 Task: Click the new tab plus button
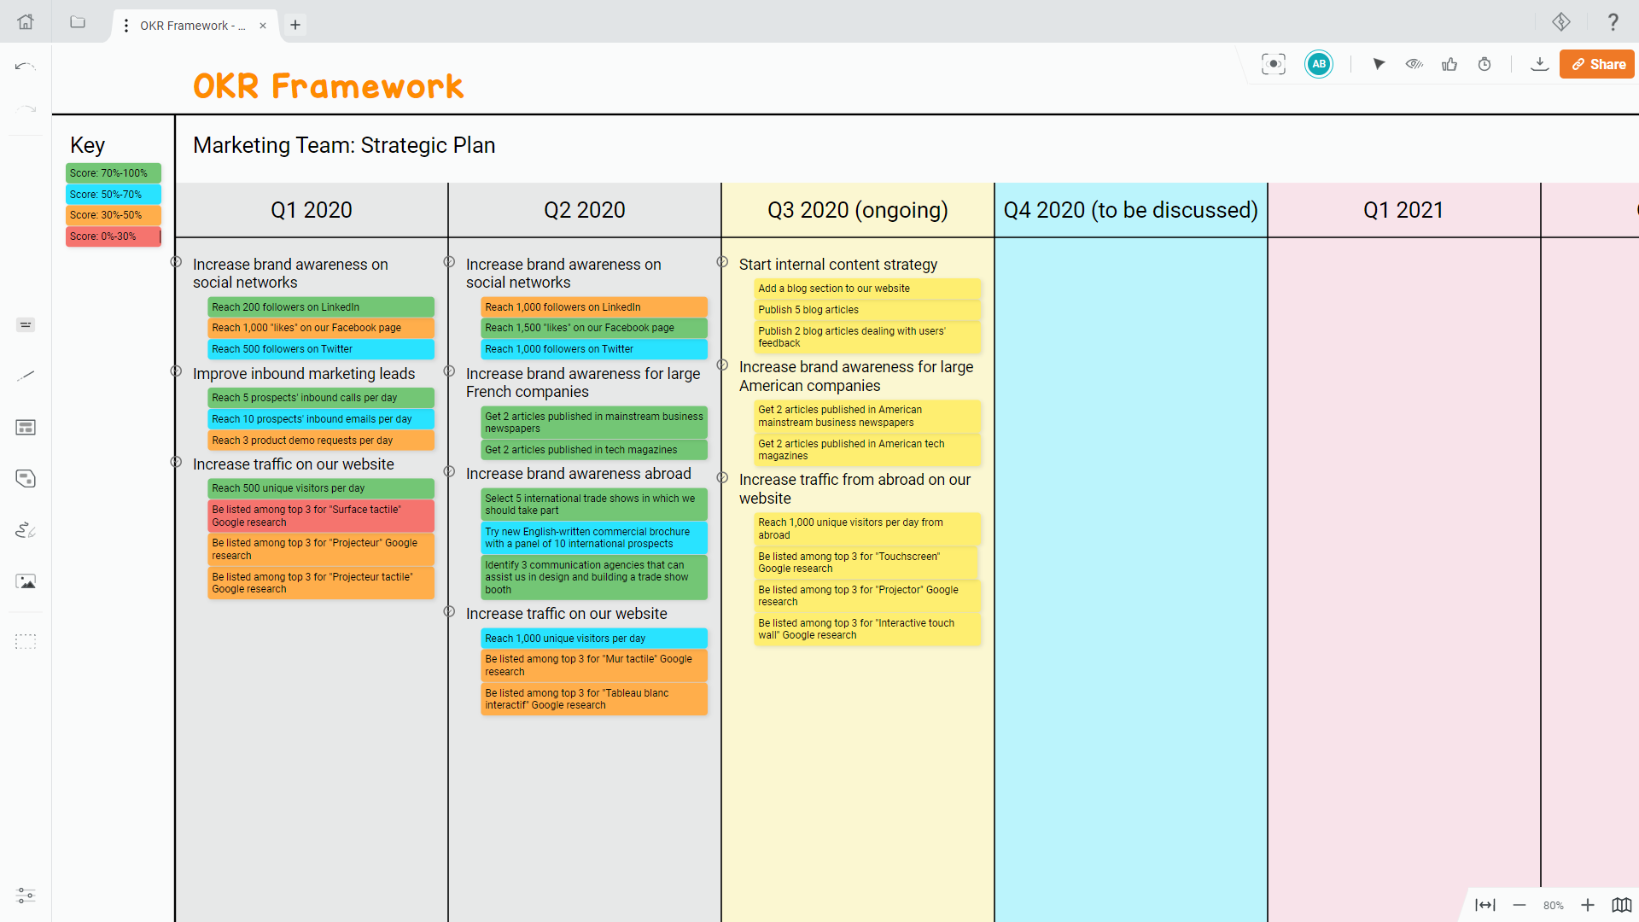click(295, 25)
